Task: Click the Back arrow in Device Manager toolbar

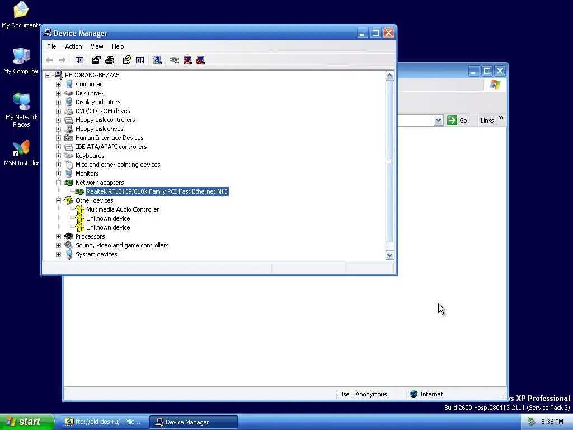Action: [x=49, y=60]
